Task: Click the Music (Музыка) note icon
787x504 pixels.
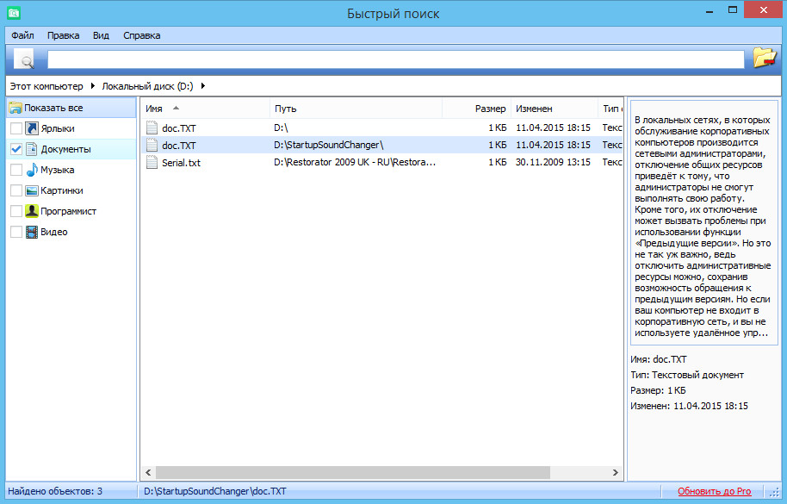Action: pyautogui.click(x=32, y=170)
